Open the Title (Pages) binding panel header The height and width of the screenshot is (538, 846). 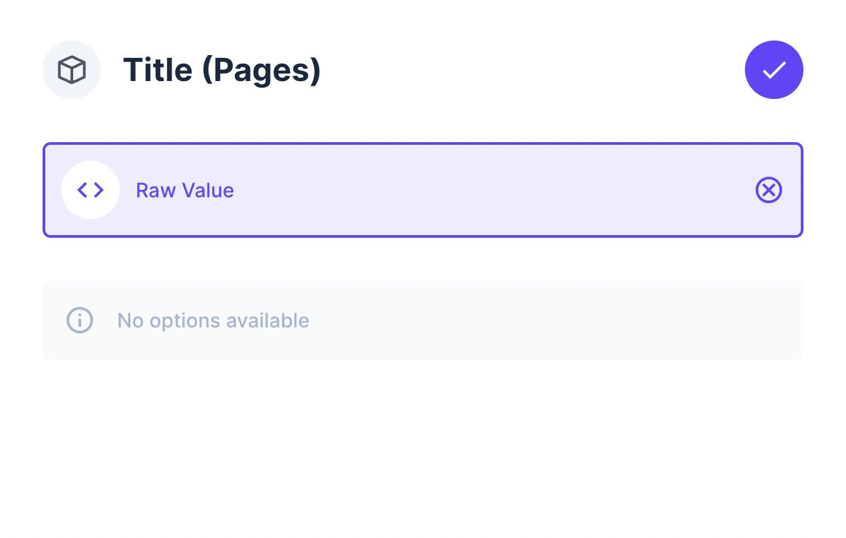coord(221,69)
